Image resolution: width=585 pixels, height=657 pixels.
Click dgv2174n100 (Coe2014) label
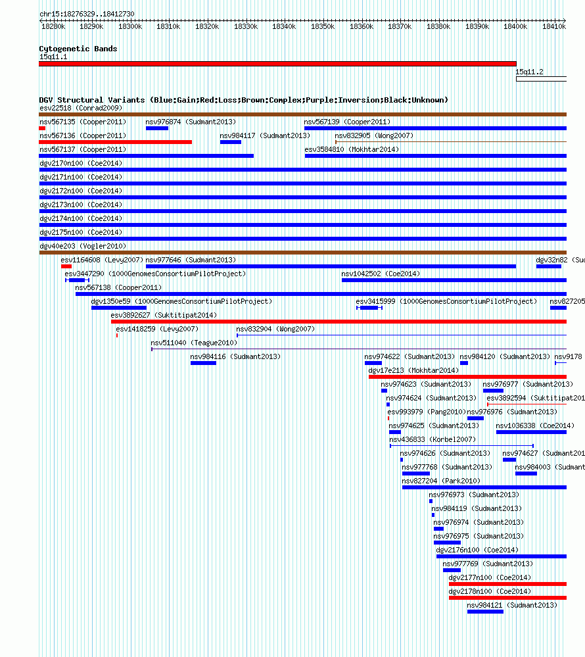click(81, 219)
